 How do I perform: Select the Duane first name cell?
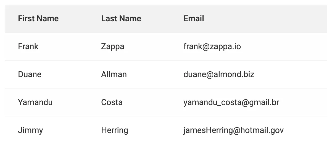click(30, 74)
